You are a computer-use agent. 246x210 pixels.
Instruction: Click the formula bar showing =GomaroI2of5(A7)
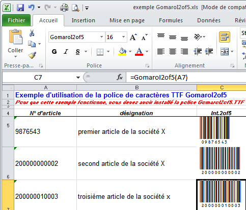point(186,78)
